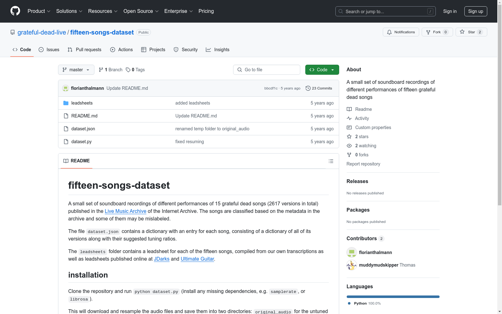
Task: Click florianthalmann's avatar under Contributors
Action: pos(352,252)
